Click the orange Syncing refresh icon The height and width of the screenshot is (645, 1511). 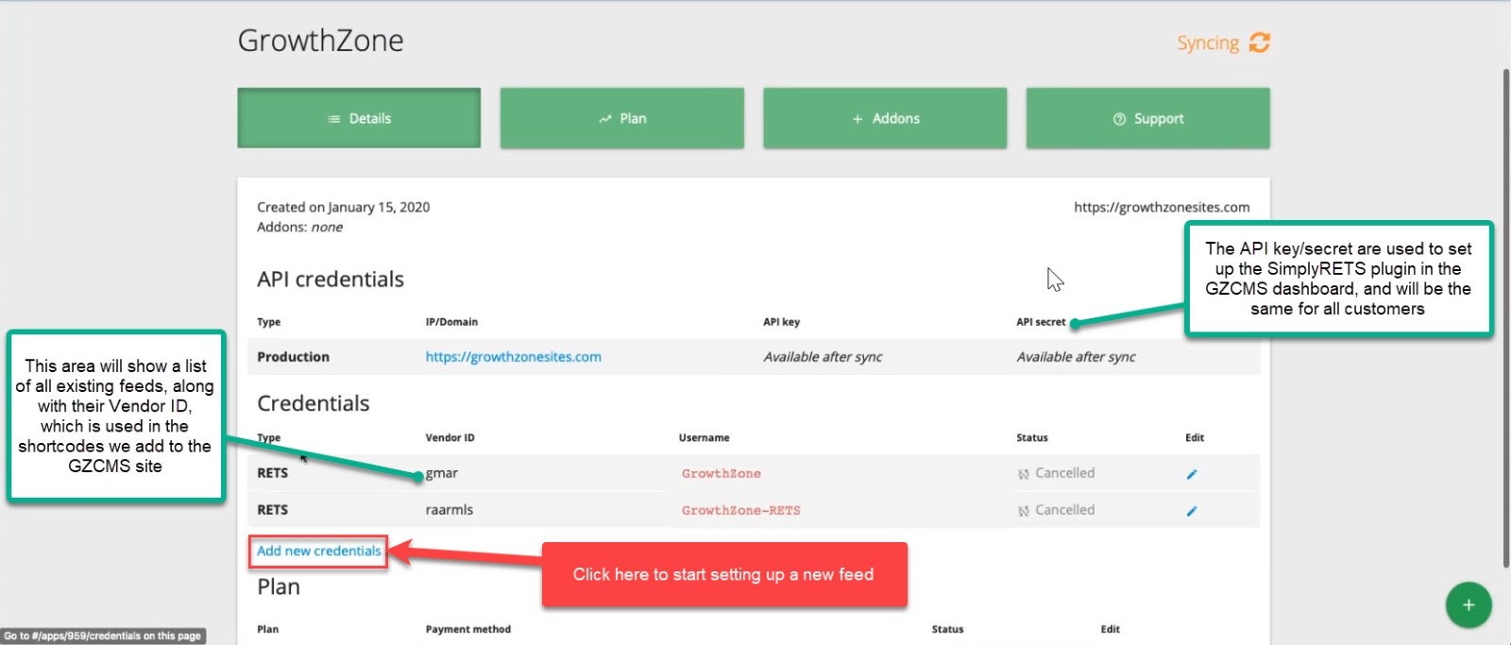point(1259,42)
